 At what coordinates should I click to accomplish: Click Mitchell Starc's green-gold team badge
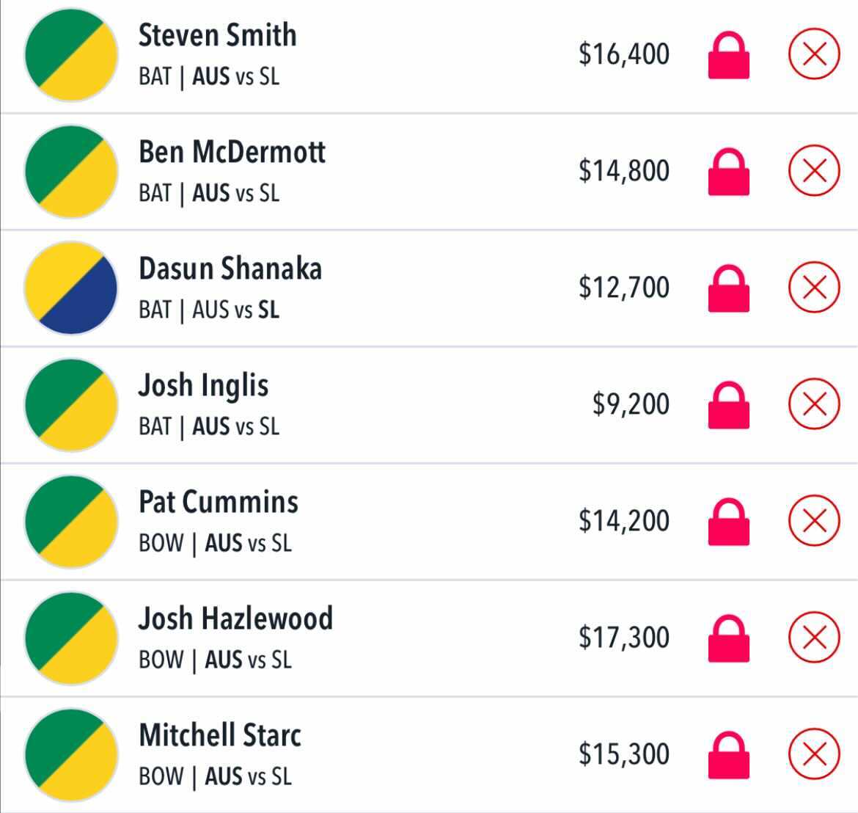point(71,754)
